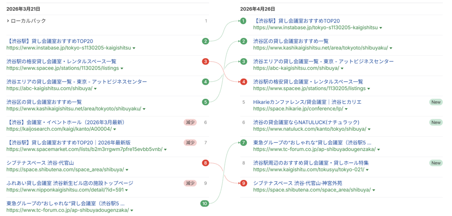Viewport: 452px width, 216px height.
Task: Open dropdown arrow beside natuluck.com URL
Action: pyautogui.click(x=369, y=129)
